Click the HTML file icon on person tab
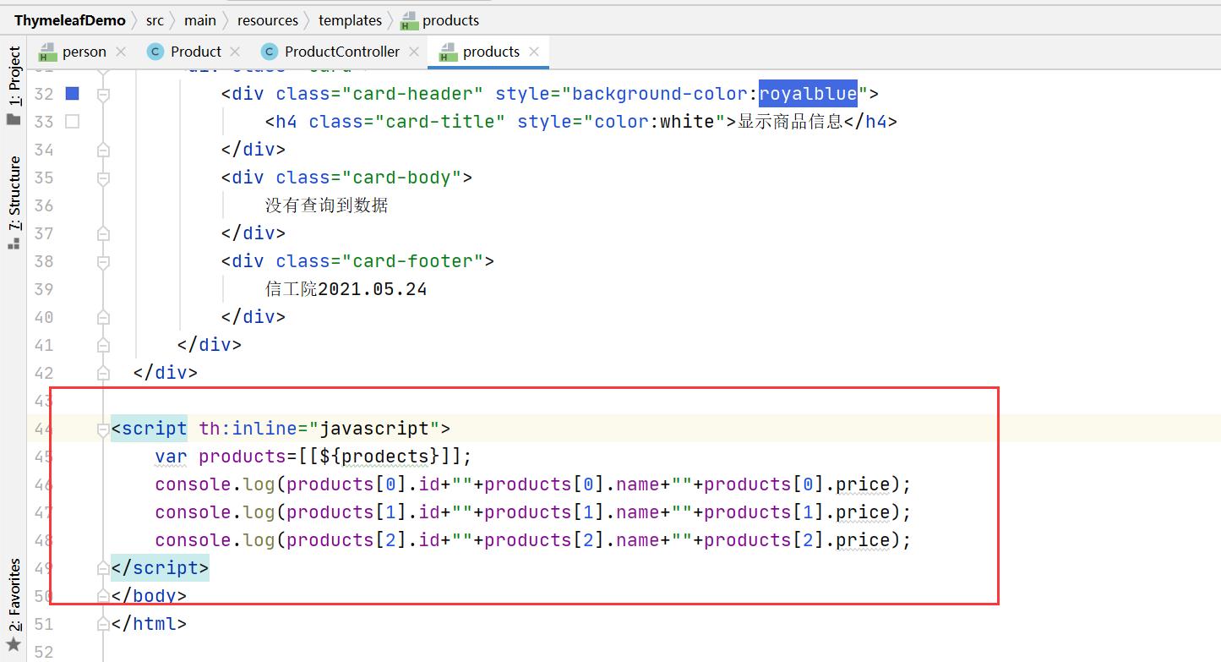1221x662 pixels. pyautogui.click(x=46, y=52)
